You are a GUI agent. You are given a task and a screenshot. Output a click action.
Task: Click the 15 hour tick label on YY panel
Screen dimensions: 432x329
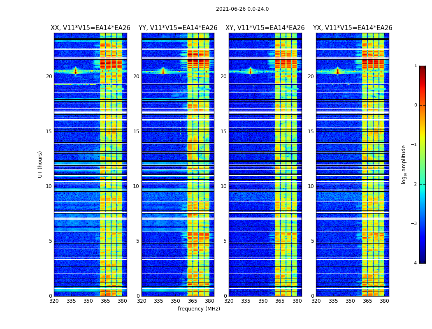point(136,131)
